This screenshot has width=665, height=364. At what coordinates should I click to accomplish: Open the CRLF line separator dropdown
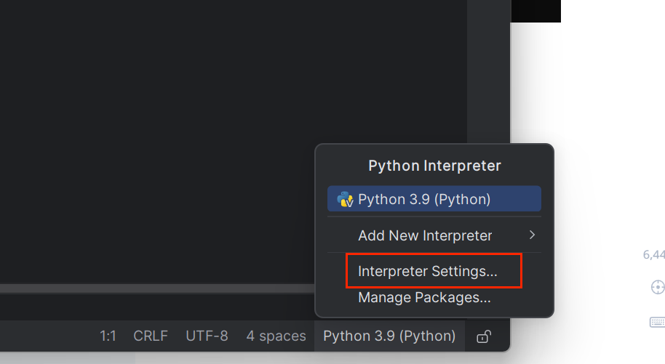tap(151, 336)
